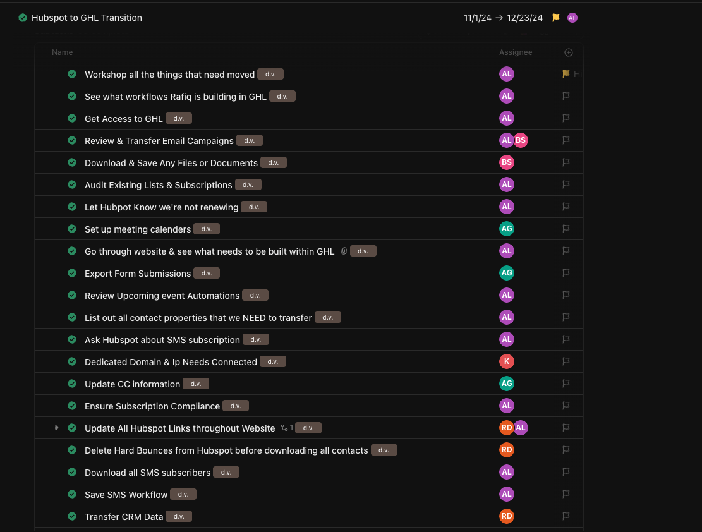
Task: Click d.v. tag on Update CC information
Action: [196, 384]
